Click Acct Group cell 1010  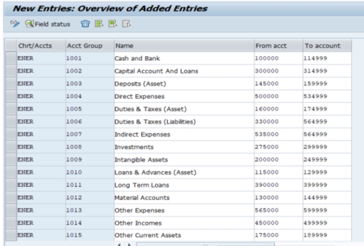[90, 172]
